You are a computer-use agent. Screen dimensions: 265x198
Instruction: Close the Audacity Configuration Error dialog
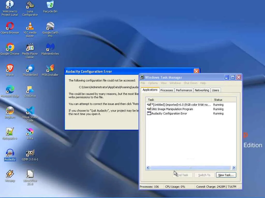[x=196, y=71]
